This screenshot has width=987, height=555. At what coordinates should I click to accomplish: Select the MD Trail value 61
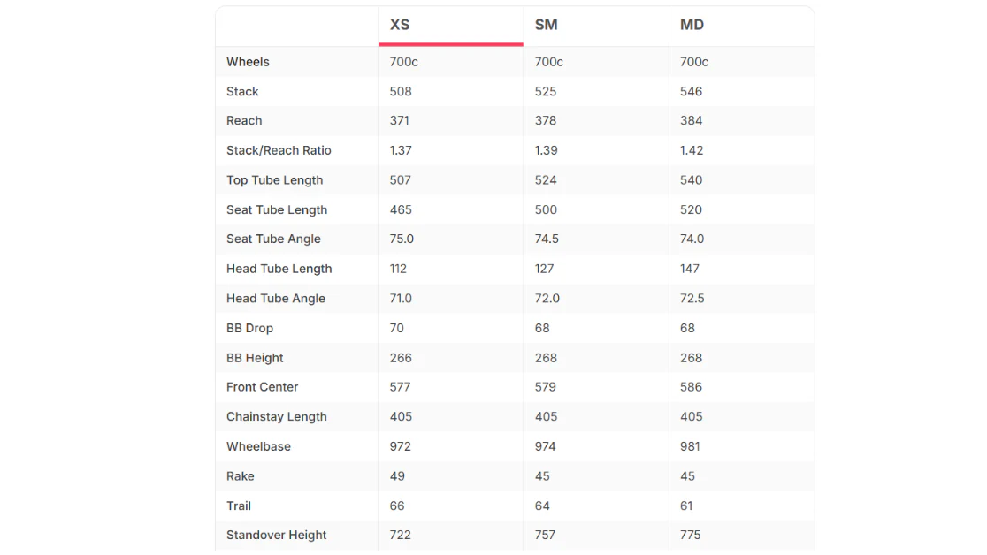click(x=686, y=506)
